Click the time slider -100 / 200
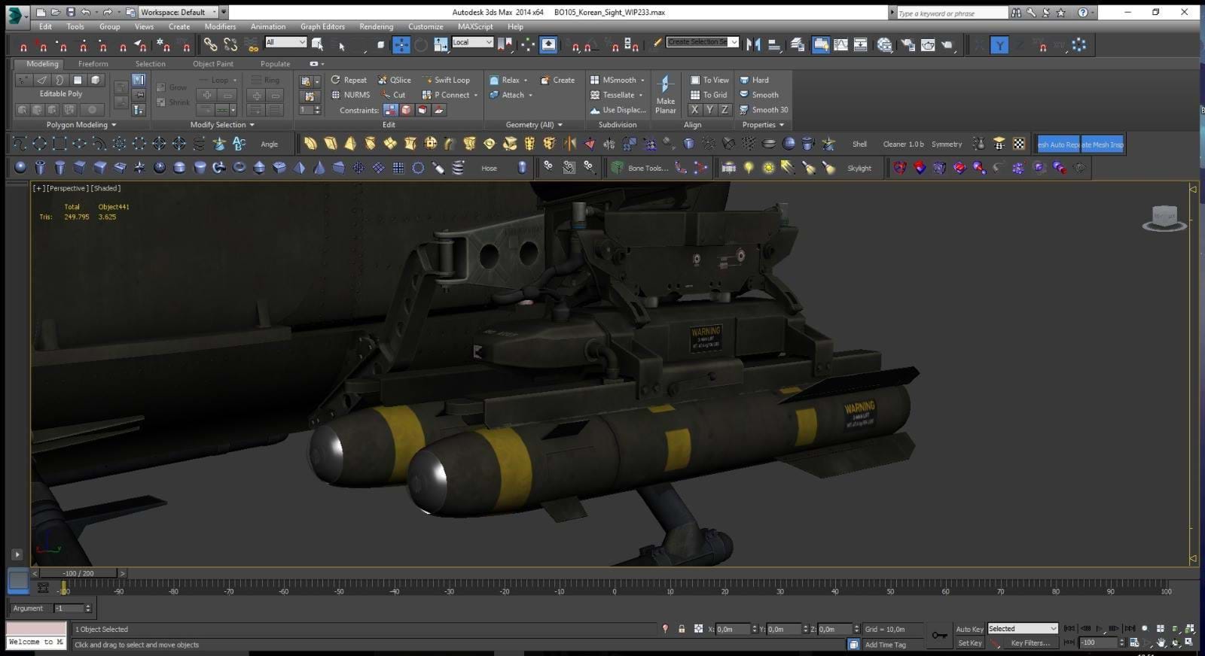The width and height of the screenshot is (1205, 656). (x=78, y=573)
